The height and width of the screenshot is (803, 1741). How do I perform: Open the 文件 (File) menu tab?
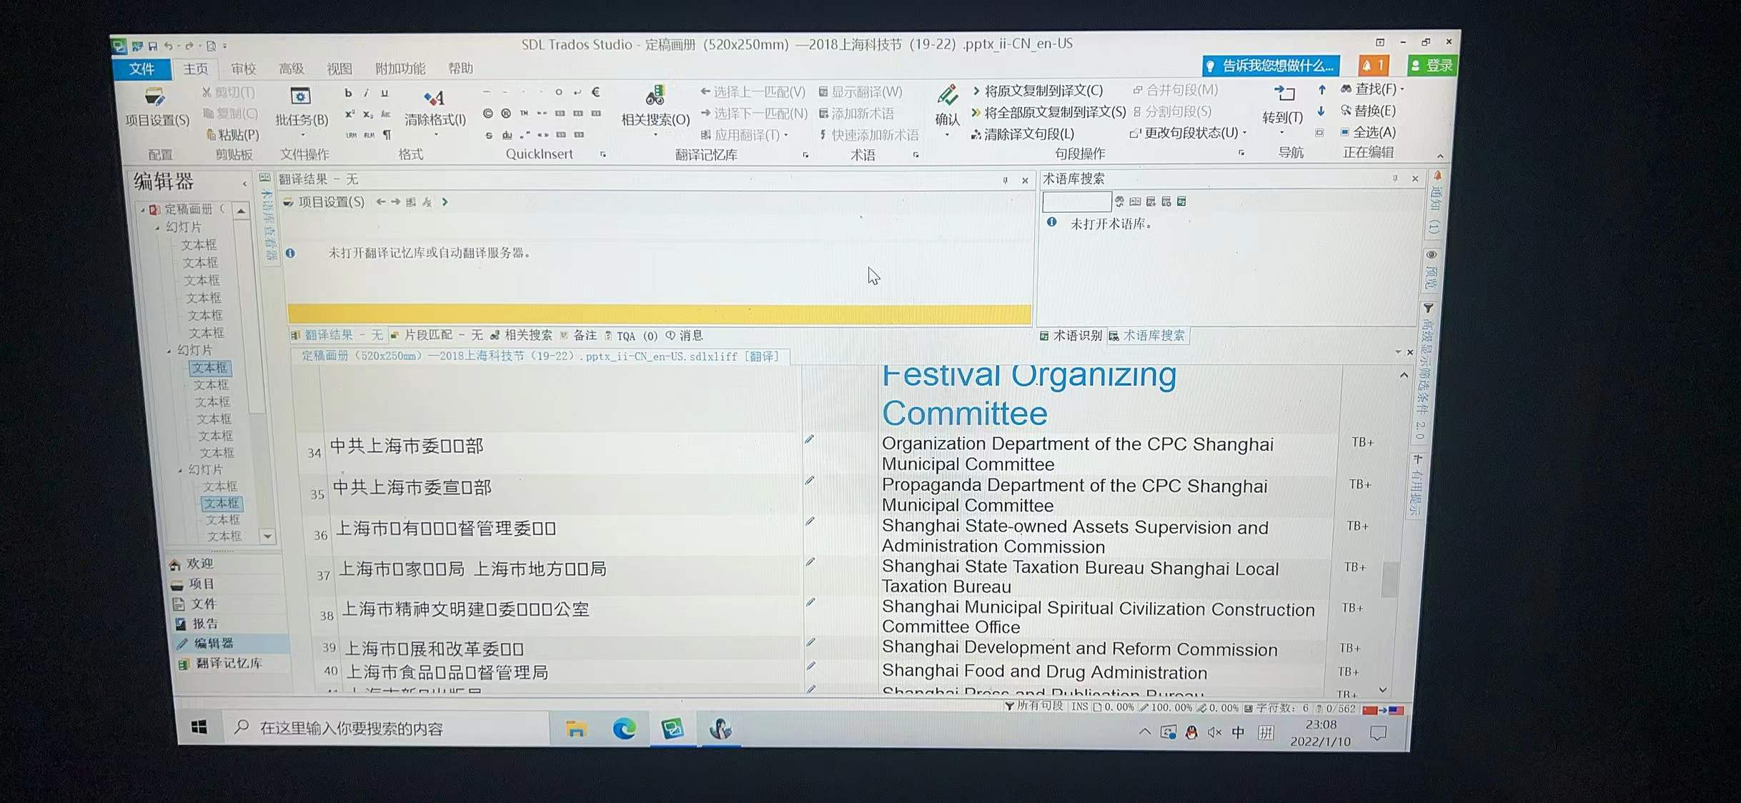[x=142, y=69]
